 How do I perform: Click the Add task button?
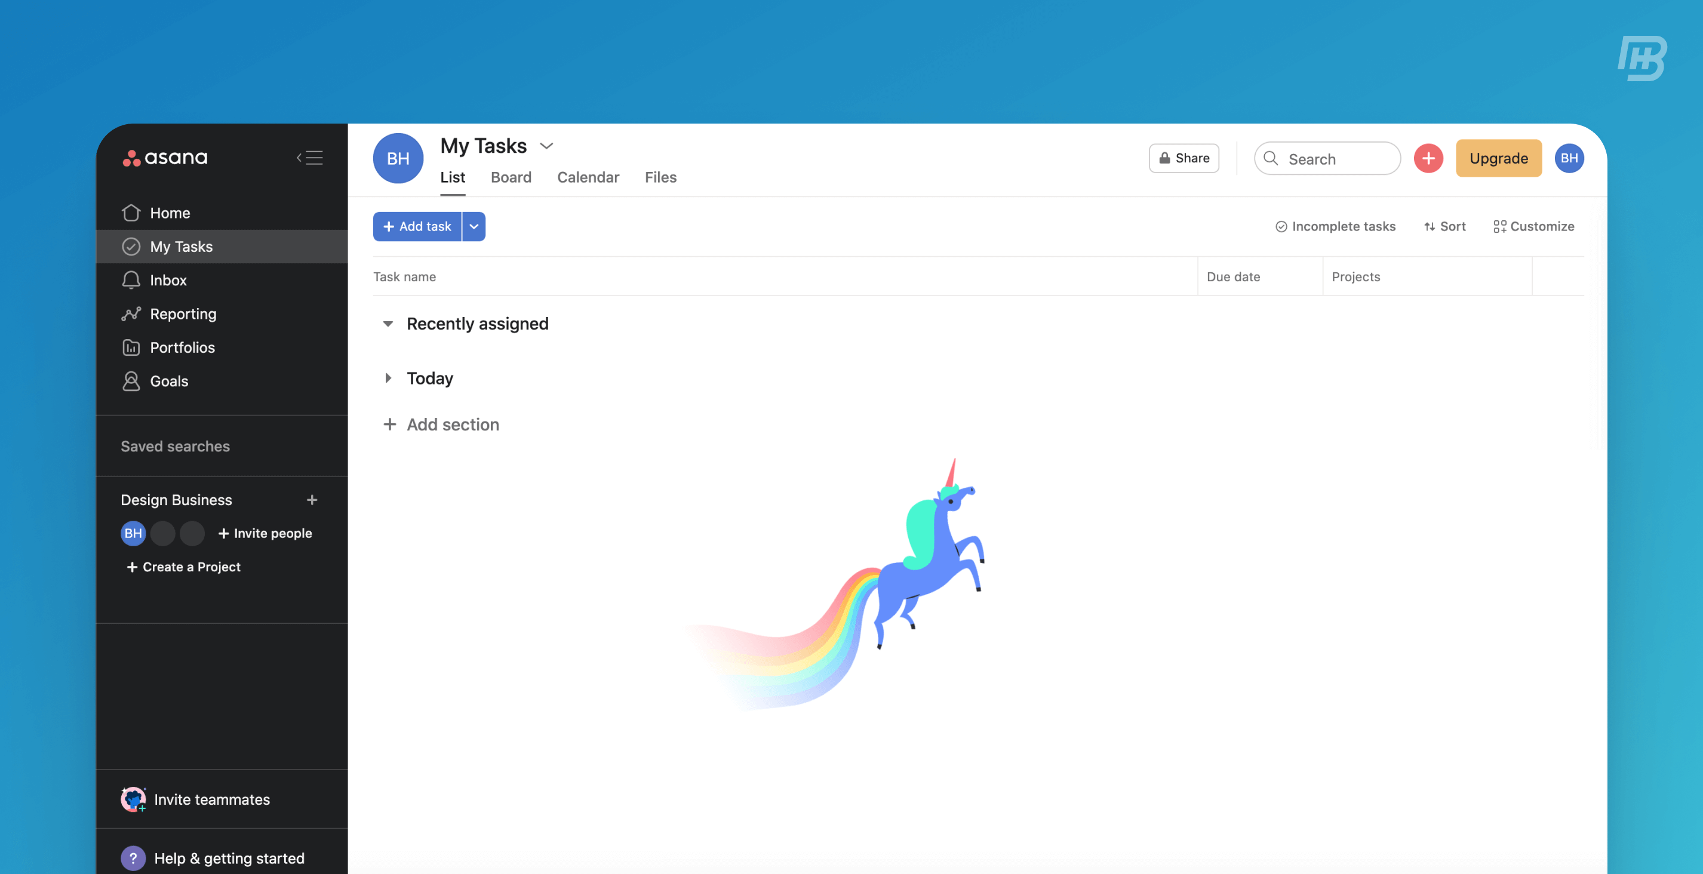[x=417, y=227]
